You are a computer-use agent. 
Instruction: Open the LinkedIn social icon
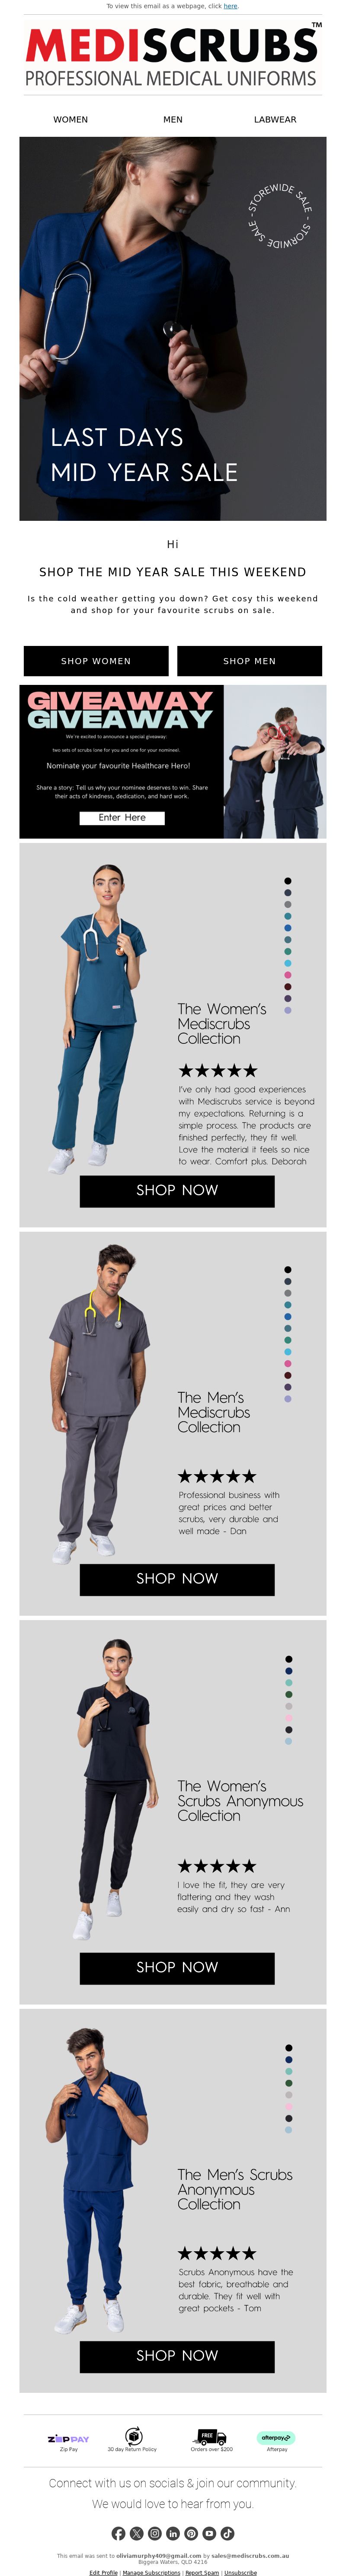click(x=173, y=2533)
